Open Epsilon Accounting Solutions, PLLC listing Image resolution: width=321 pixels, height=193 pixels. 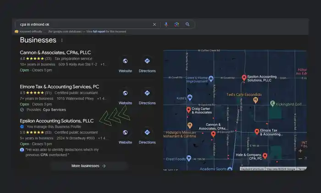57,121
